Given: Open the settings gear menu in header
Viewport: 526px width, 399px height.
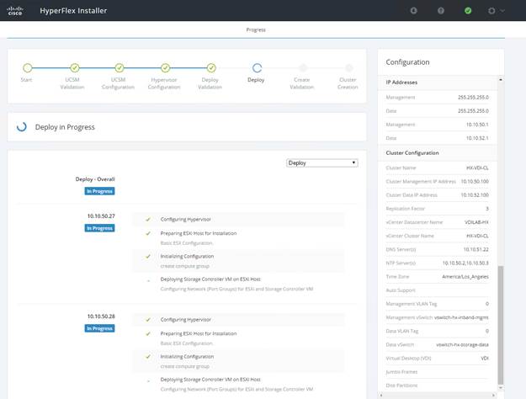Looking at the screenshot, I should click(x=495, y=11).
